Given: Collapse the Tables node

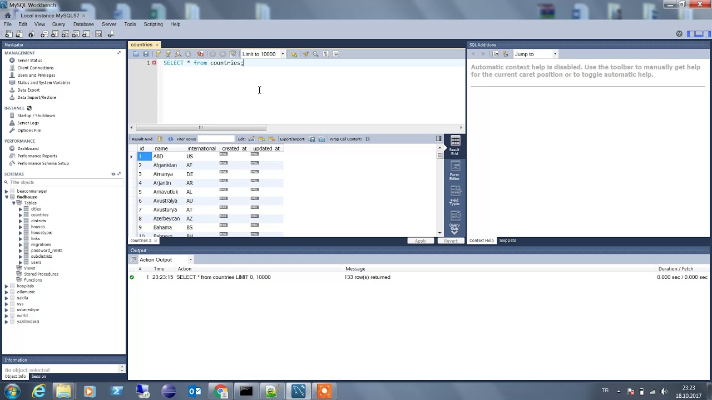Looking at the screenshot, I should [13, 203].
